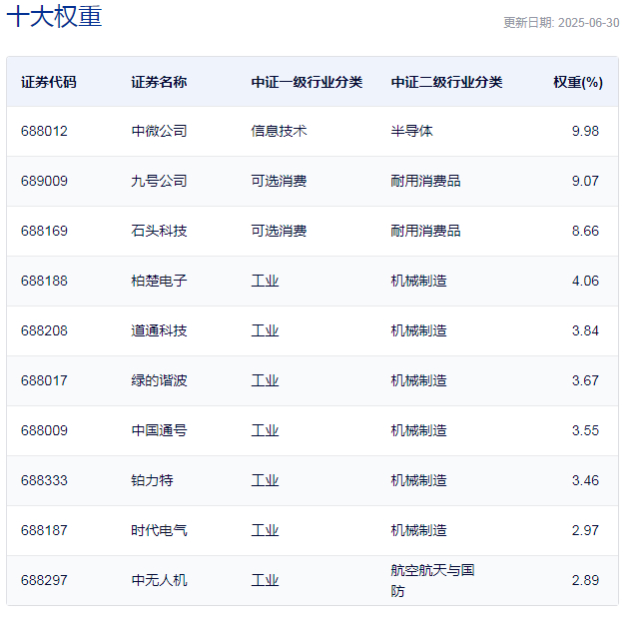
Task: Click the 航空航天与国防 cell
Action: pyautogui.click(x=433, y=580)
